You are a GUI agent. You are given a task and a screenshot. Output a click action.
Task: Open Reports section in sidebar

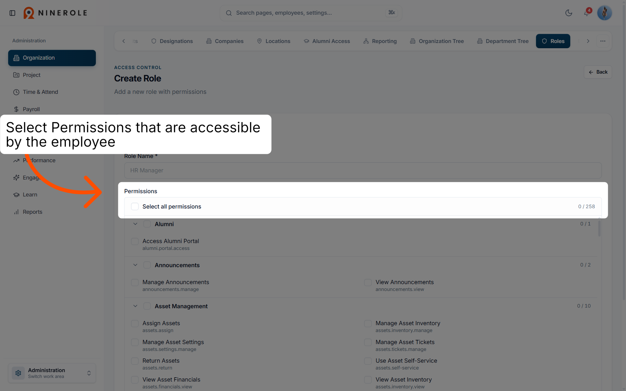pyautogui.click(x=52, y=212)
